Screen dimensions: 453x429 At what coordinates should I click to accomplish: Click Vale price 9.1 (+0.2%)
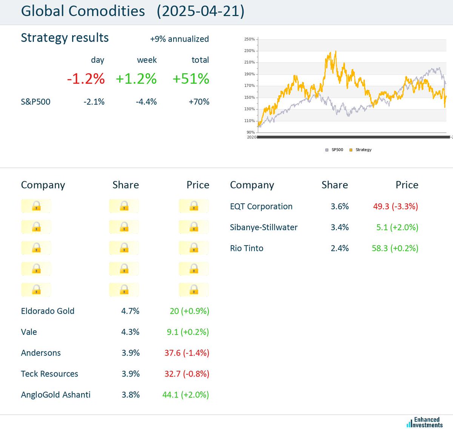click(188, 332)
